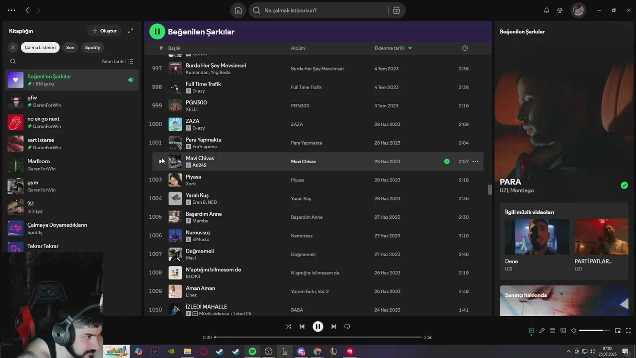This screenshot has height=358, width=636.
Task: Open OBS Studio from the taskbar
Action: [269, 352]
